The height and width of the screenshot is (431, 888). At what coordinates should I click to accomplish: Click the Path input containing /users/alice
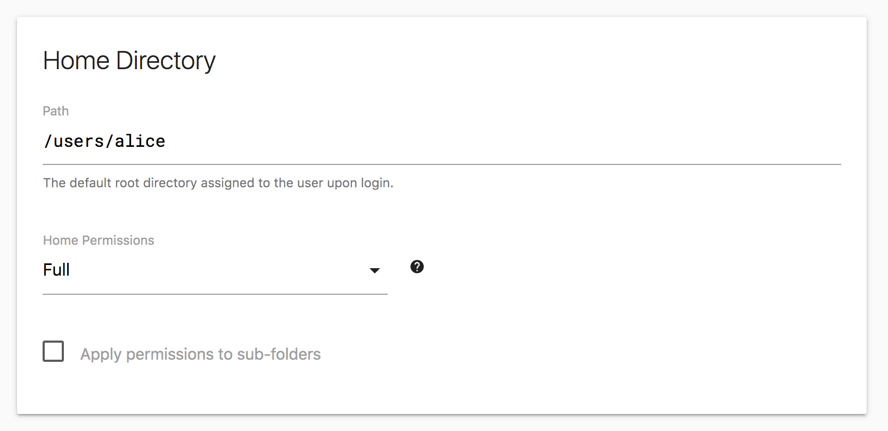319,142
